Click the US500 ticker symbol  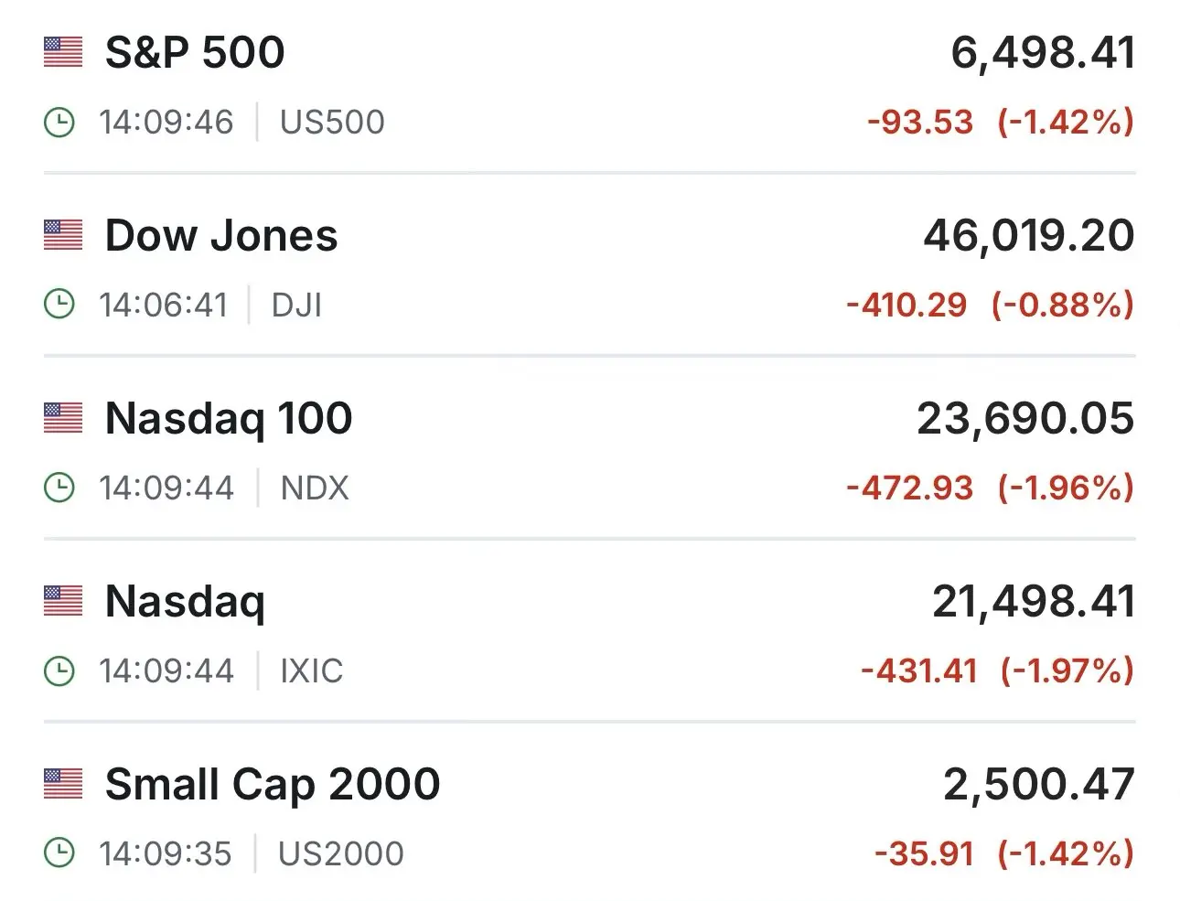pyautogui.click(x=332, y=122)
